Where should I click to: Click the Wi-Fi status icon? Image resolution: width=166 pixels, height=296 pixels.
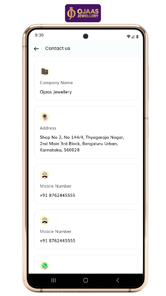128,36
